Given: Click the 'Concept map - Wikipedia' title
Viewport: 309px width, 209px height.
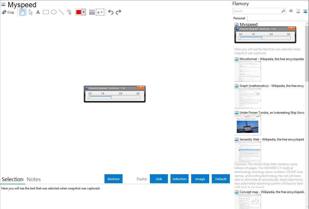Looking at the screenshot, I should 272,192.
